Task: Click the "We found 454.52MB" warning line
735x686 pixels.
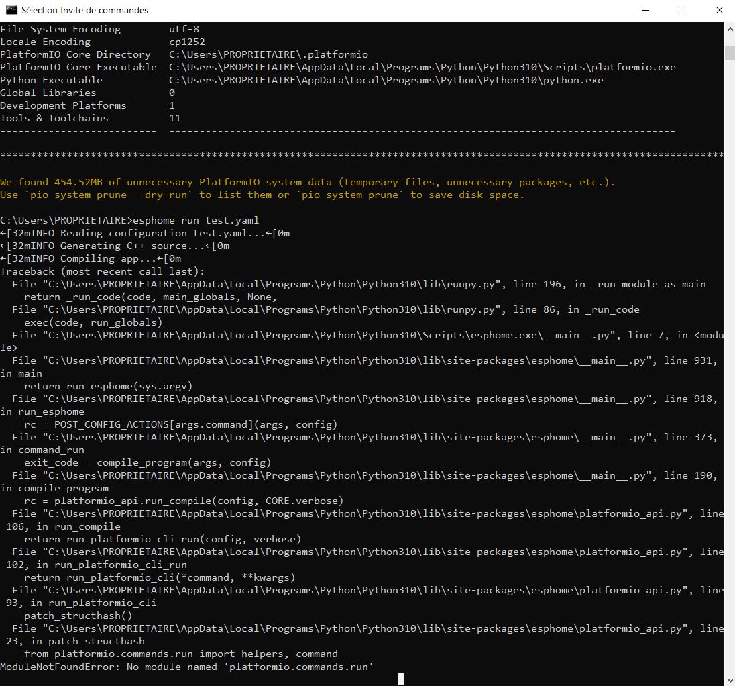Action: [x=308, y=182]
